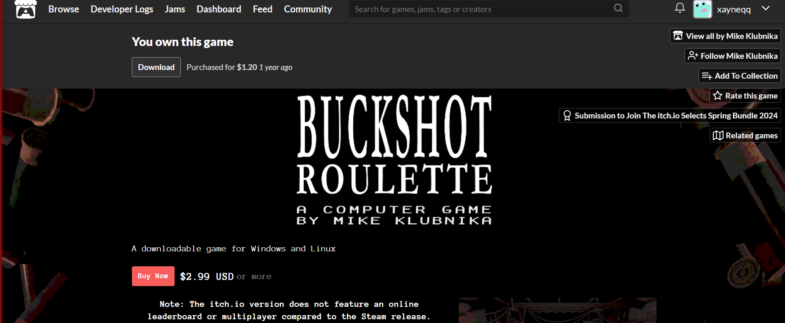Image resolution: width=785 pixels, height=323 pixels.
Task: Click the Buy Now button
Action: (153, 276)
